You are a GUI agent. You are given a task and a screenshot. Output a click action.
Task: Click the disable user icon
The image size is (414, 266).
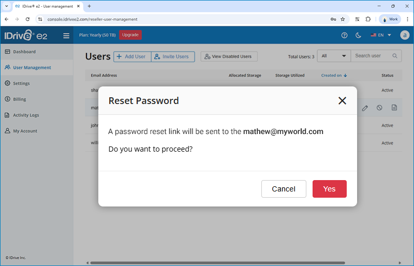[379, 108]
